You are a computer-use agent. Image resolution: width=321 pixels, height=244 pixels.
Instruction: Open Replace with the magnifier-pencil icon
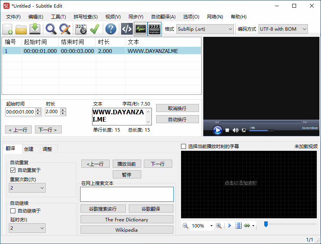pyautogui.click(x=65, y=29)
